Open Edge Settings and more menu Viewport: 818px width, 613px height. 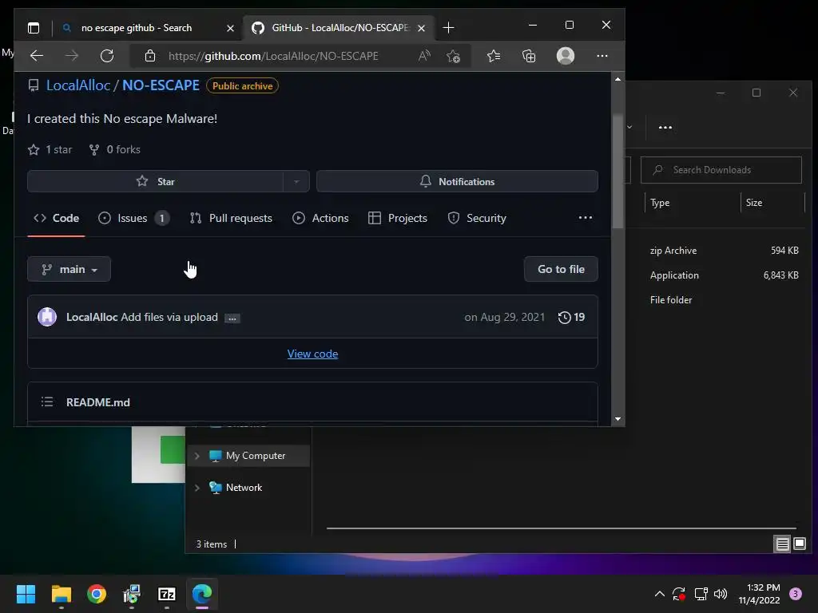coord(602,56)
